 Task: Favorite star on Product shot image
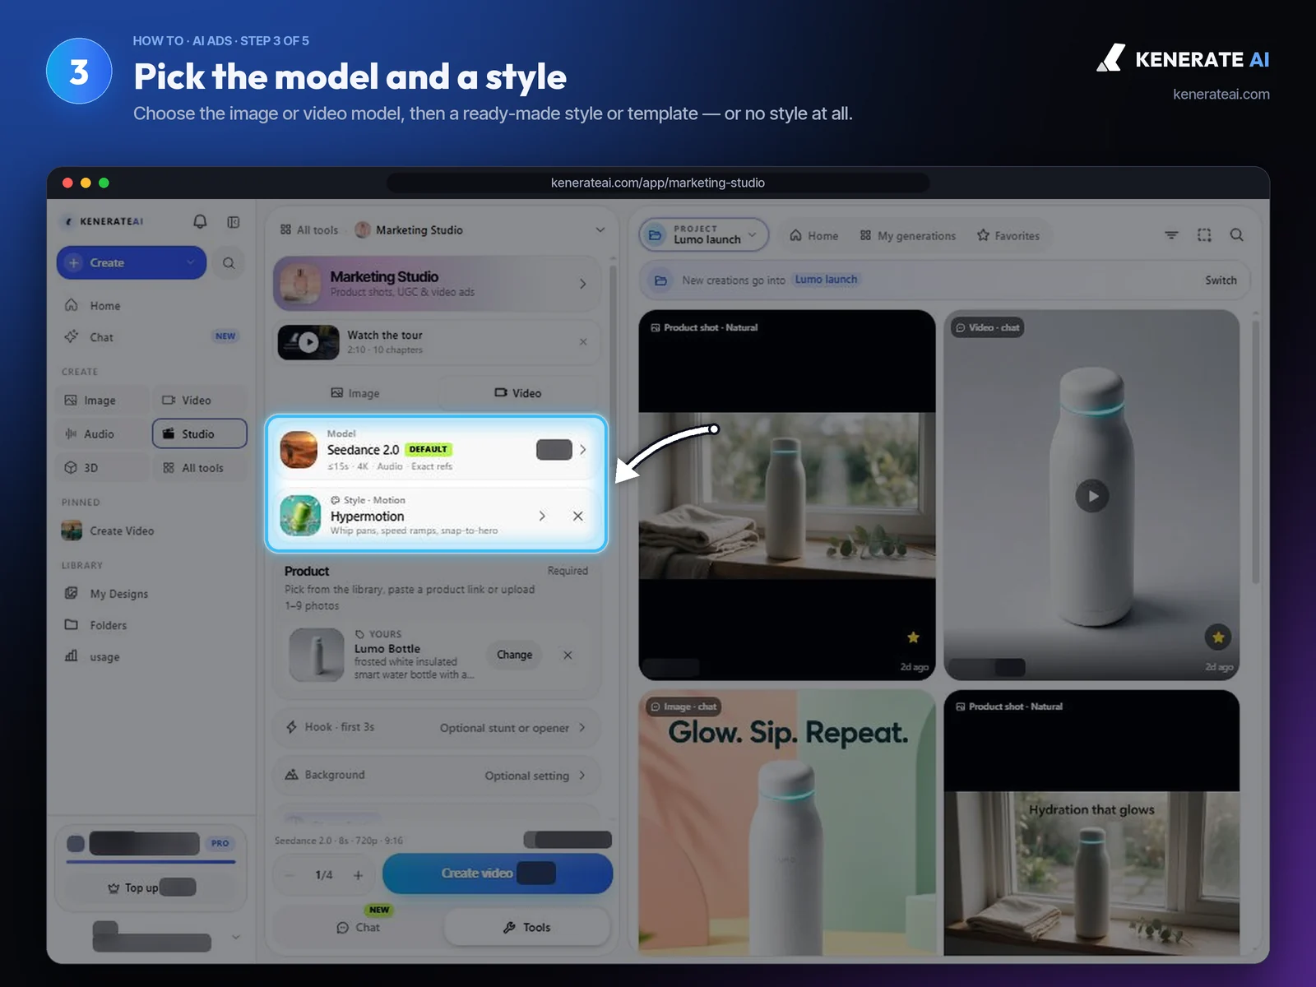(913, 637)
